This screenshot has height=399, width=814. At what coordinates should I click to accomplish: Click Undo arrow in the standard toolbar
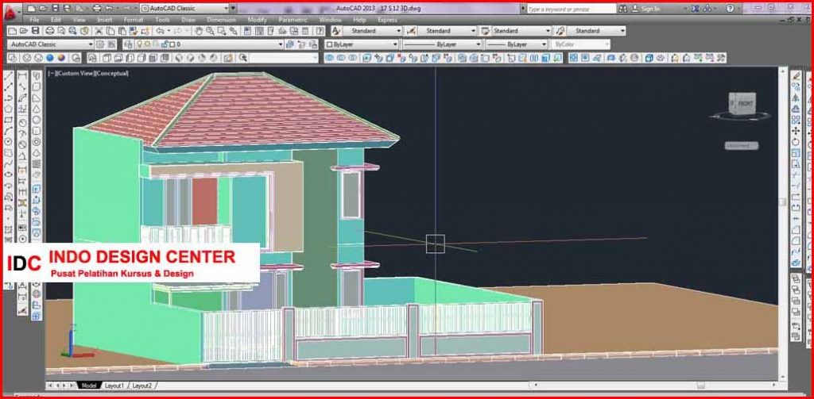click(161, 31)
